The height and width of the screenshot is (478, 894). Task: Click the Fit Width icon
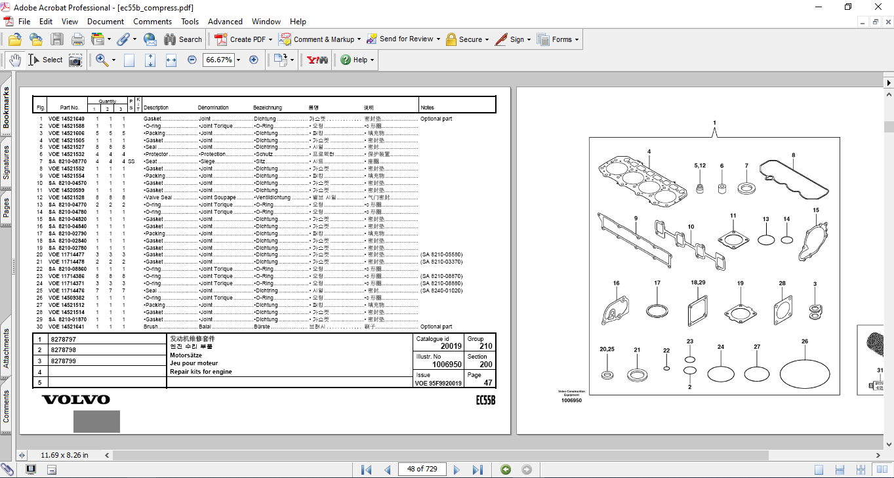[171, 60]
